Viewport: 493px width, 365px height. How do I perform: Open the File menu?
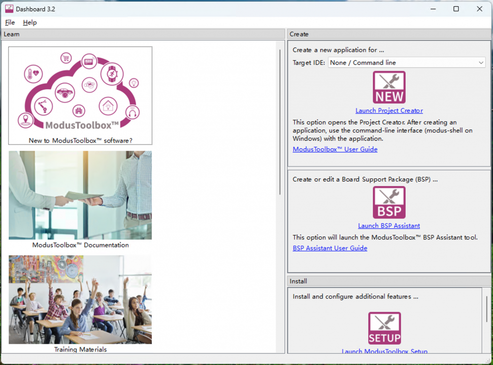pyautogui.click(x=10, y=22)
